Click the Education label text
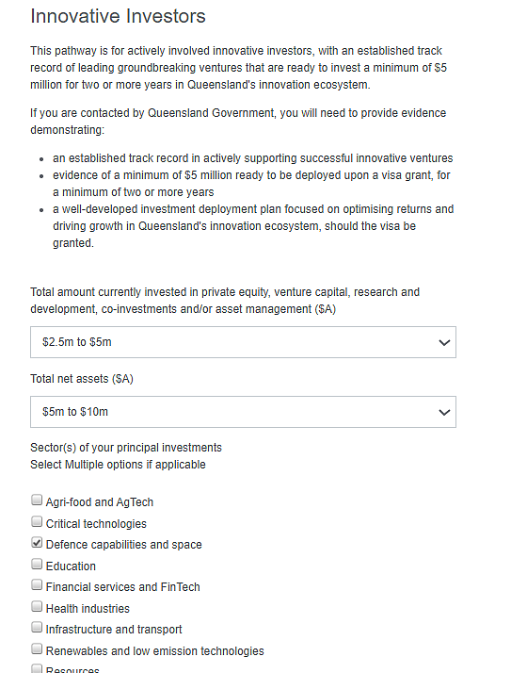Image resolution: width=511 pixels, height=673 pixels. pos(71,566)
